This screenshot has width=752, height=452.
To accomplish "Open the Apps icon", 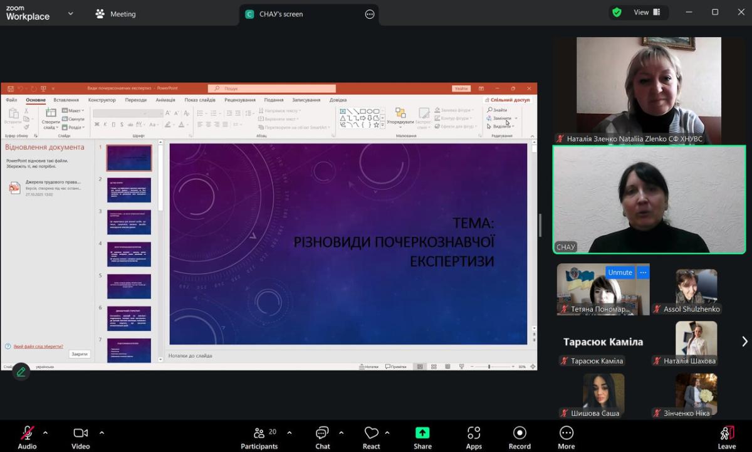I will [x=474, y=433].
